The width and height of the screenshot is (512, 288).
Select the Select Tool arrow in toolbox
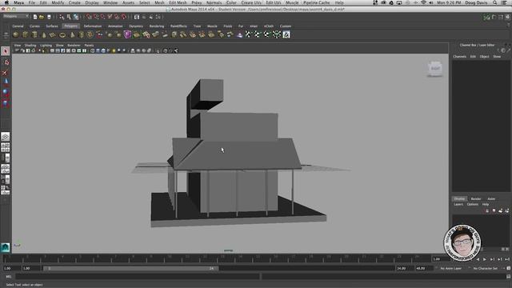(x=6, y=51)
